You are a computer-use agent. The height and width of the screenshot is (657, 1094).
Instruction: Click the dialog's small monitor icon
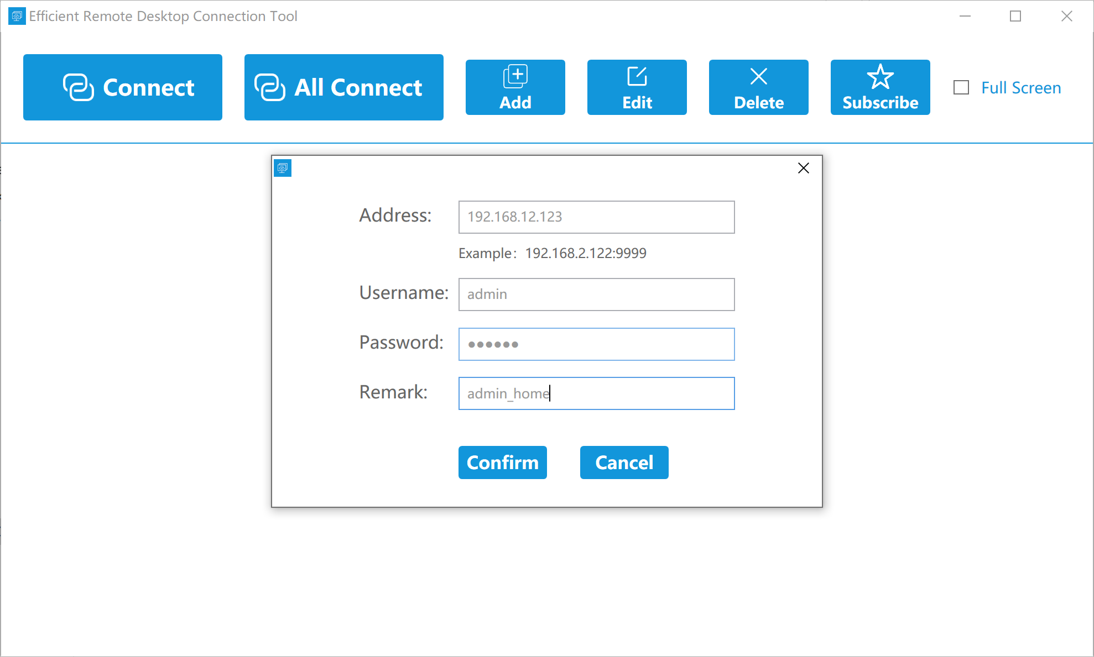point(283,168)
